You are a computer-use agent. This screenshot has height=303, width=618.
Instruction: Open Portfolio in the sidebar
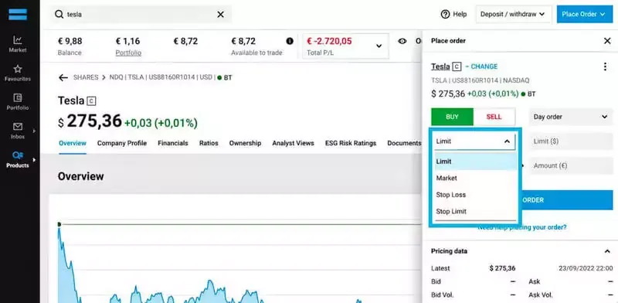pyautogui.click(x=18, y=101)
